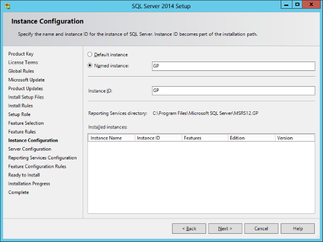The image size is (323, 242).
Task: Select Feature Configuration Rules step
Action: (x=37, y=166)
